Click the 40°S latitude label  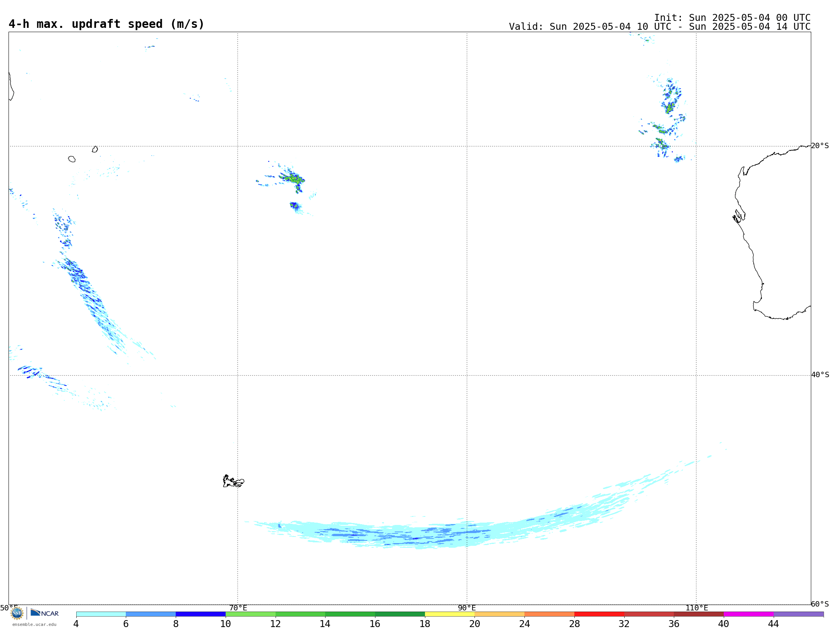(x=820, y=375)
